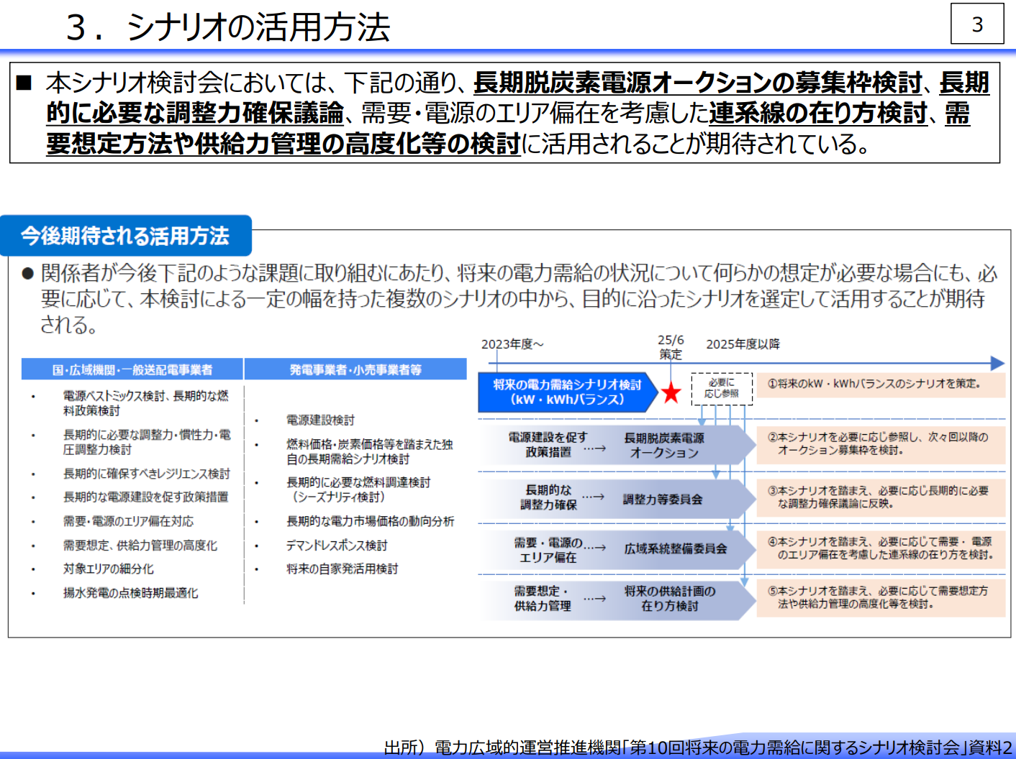Select the bullet デマンドレスポンス検討
The width and height of the screenshot is (1016, 759).
(x=337, y=546)
